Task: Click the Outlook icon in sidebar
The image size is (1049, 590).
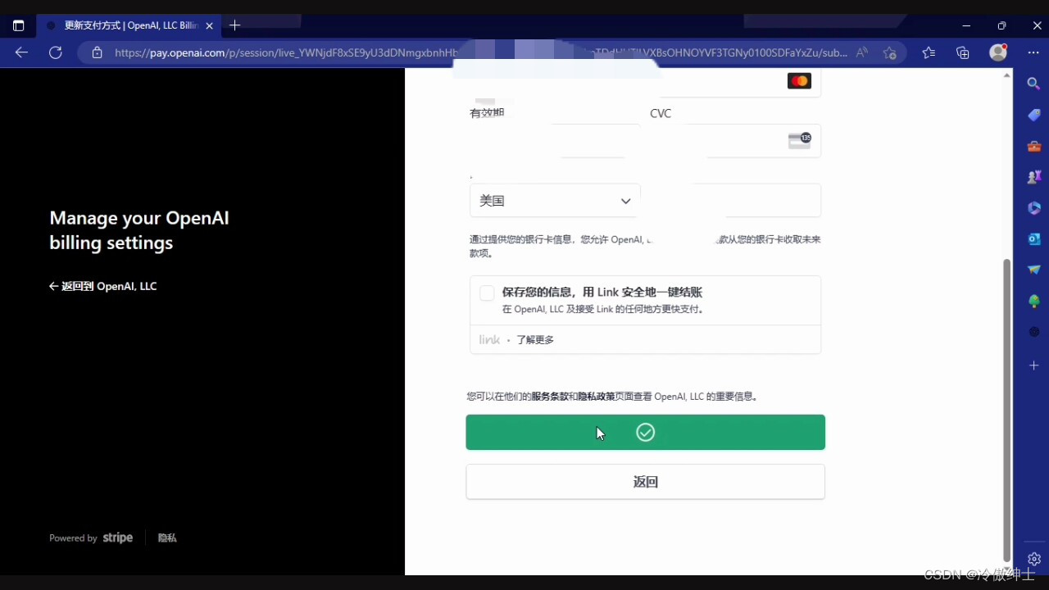Action: [x=1033, y=239]
